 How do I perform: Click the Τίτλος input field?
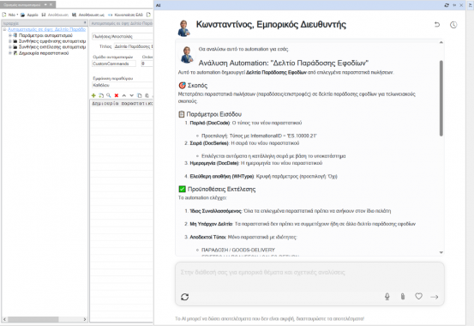(x=134, y=46)
